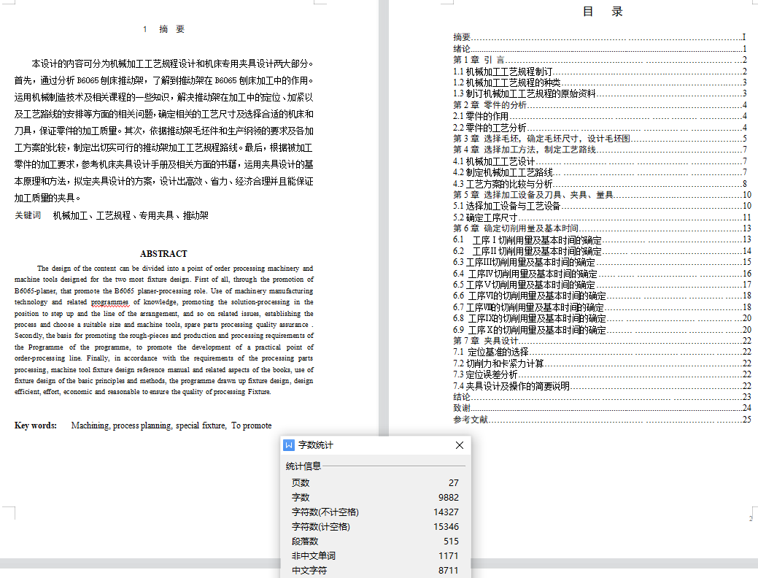Open contents entry 1.2 机械加工工艺规程的种类
758x578 pixels.
click(600, 82)
